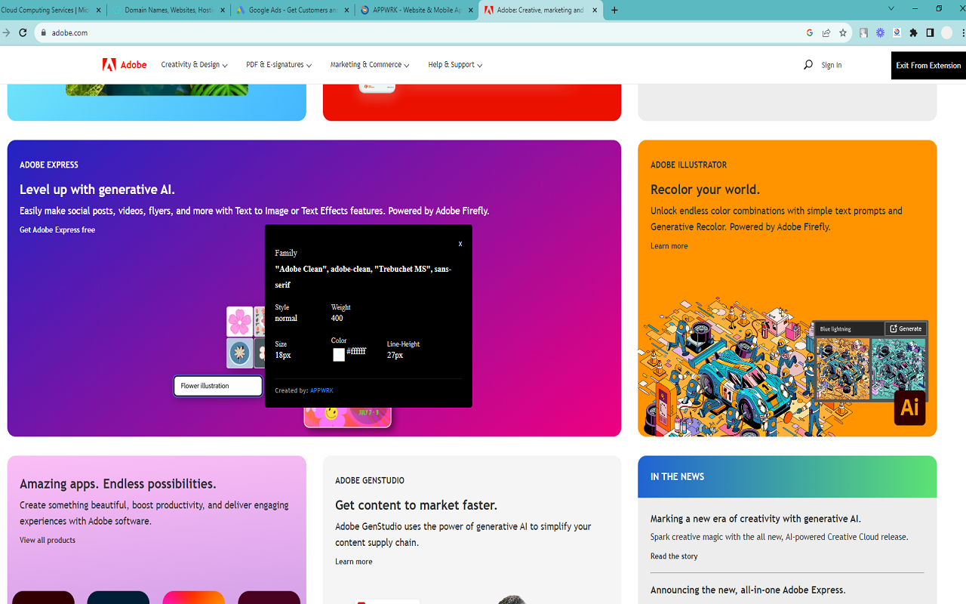966x604 pixels.
Task: Open the gray hand extension icon
Action: point(863,32)
